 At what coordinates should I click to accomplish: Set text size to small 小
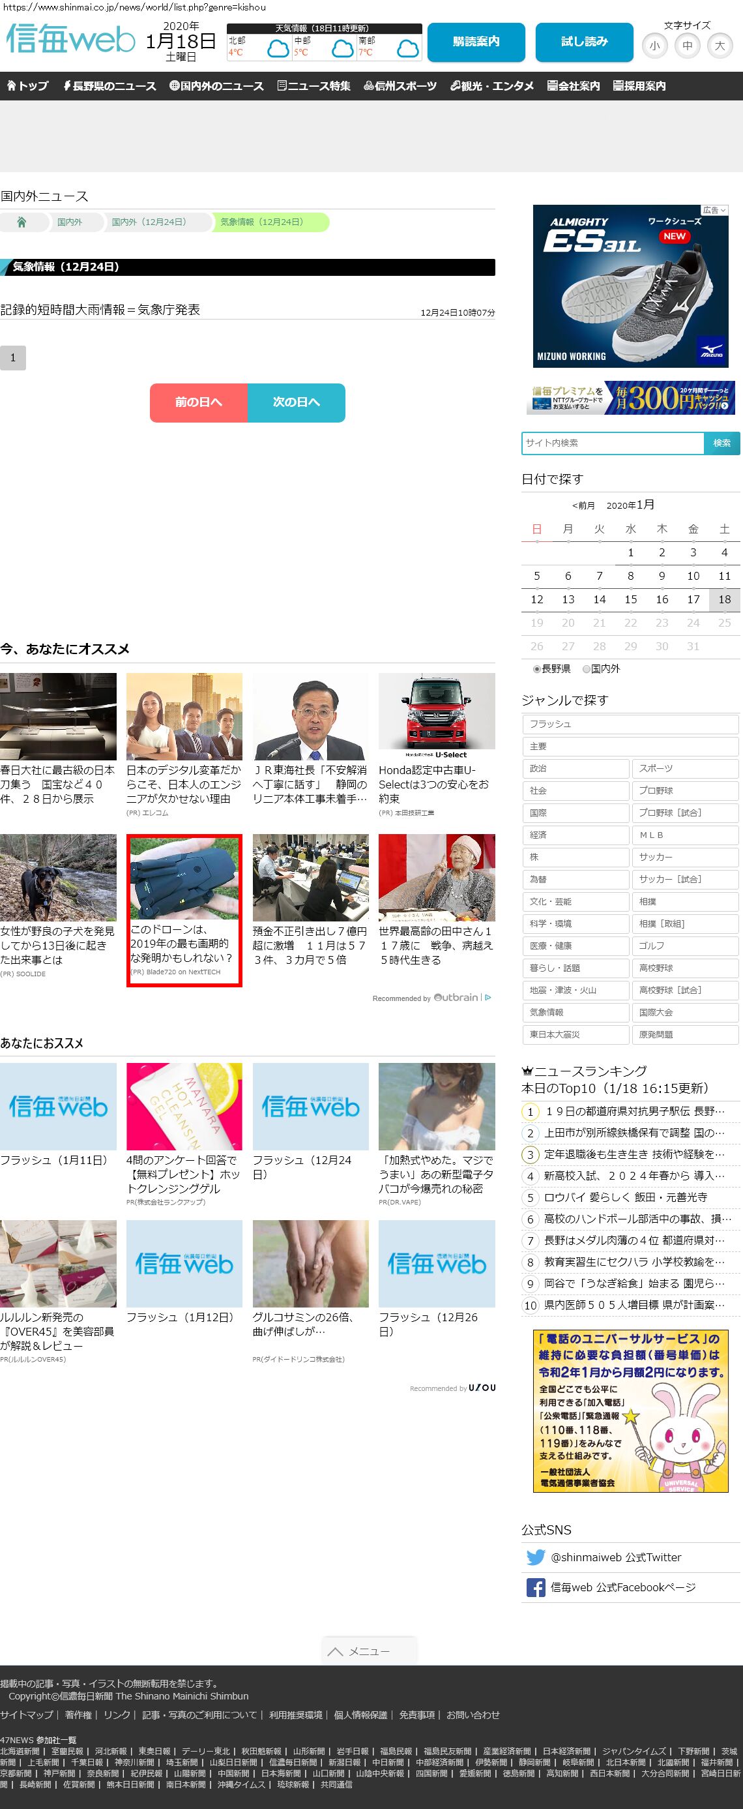pyautogui.click(x=654, y=46)
